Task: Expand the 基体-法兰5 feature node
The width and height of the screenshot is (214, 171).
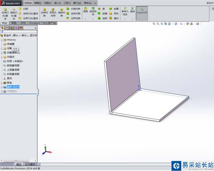Action: 2,87
